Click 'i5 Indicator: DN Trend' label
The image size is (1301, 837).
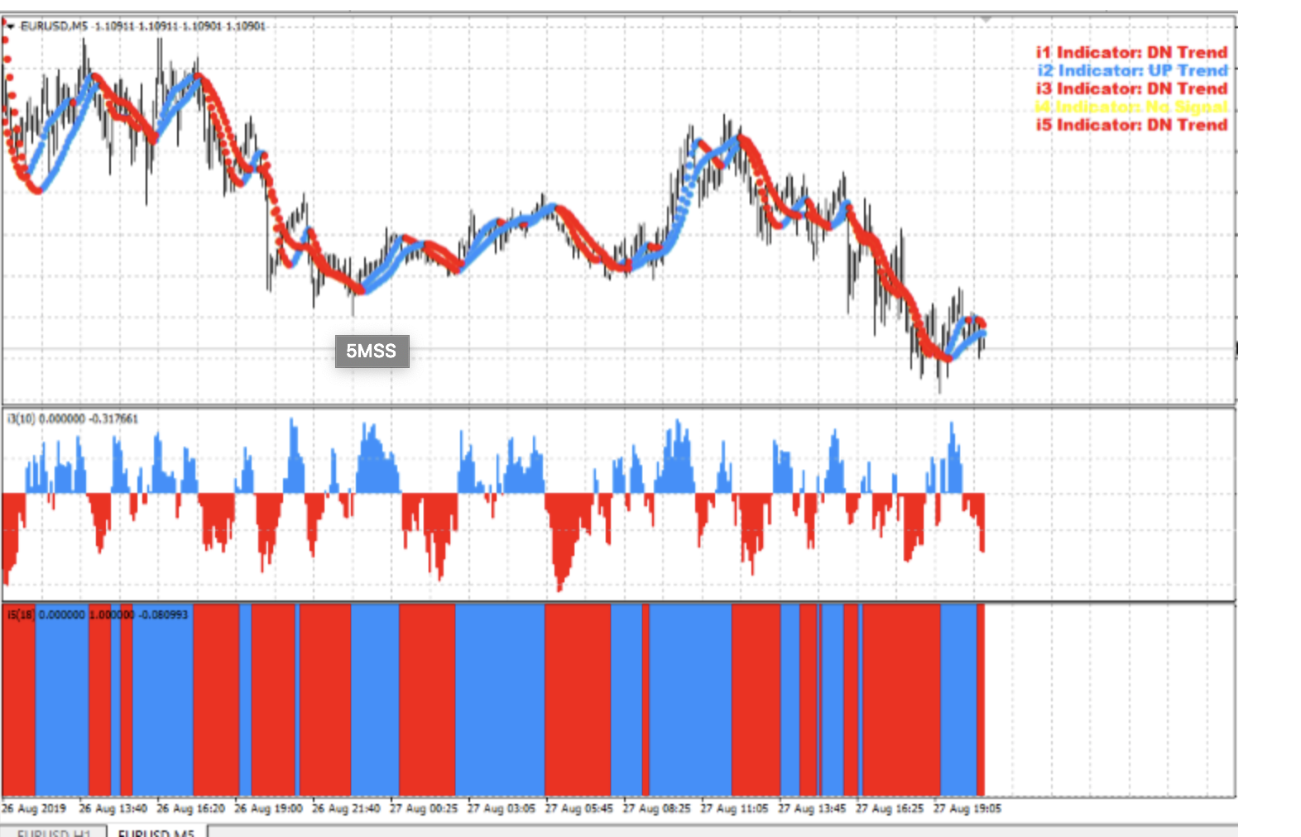tap(1131, 125)
